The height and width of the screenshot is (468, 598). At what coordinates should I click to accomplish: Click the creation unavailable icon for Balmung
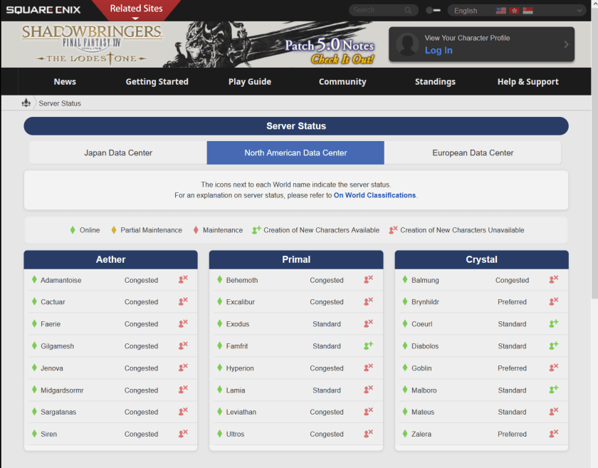click(553, 280)
